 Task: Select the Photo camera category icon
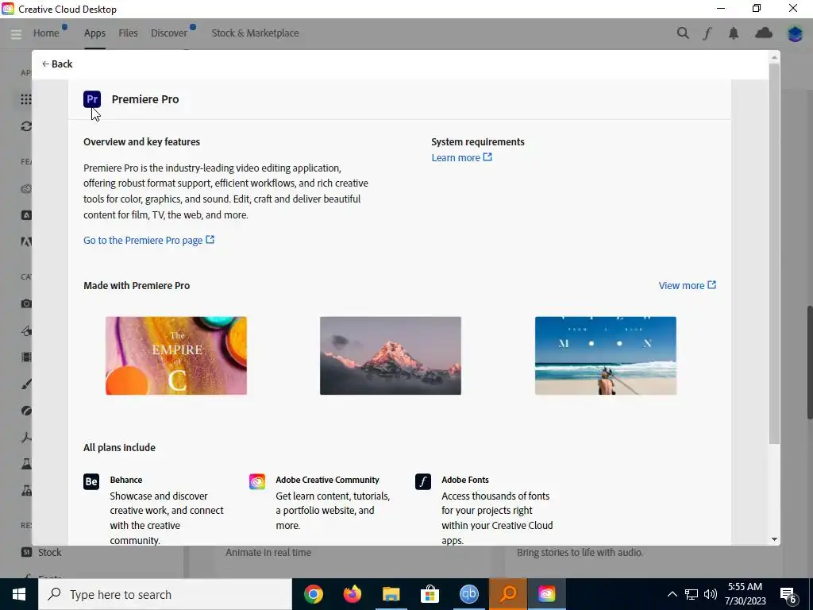click(x=26, y=303)
